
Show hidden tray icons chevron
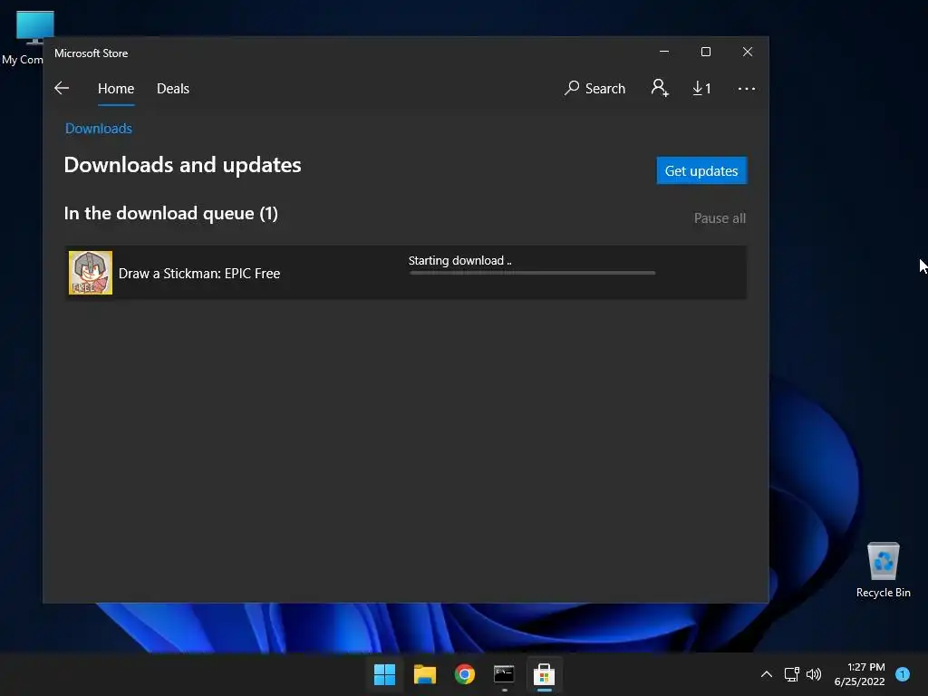(x=767, y=674)
